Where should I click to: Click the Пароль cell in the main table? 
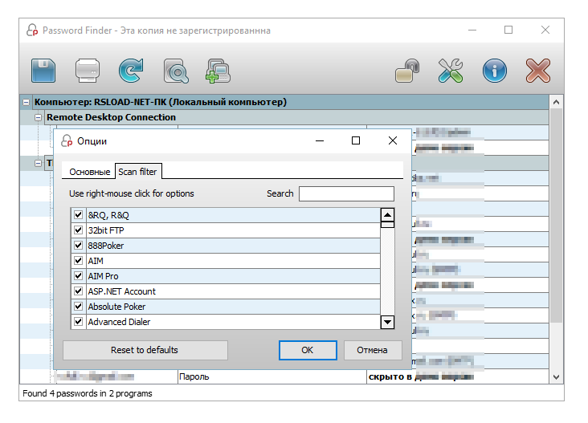pyautogui.click(x=272, y=376)
